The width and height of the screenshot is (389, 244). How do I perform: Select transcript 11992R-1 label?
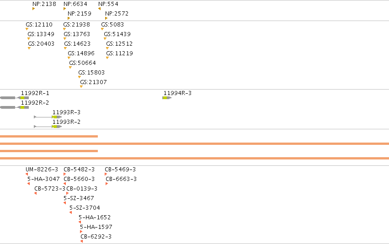coord(35,93)
